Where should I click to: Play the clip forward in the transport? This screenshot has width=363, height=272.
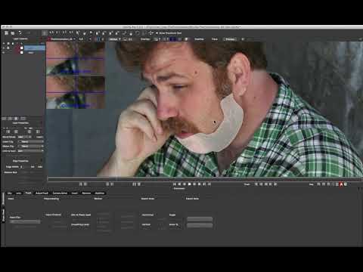click(x=194, y=184)
